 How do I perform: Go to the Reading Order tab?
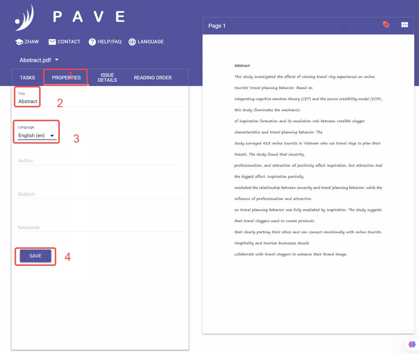tap(153, 78)
